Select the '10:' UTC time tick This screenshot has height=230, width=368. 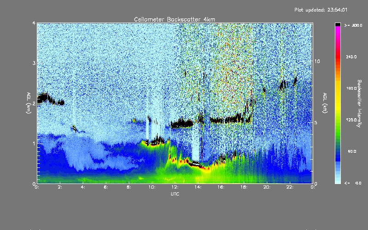[x=152, y=187]
